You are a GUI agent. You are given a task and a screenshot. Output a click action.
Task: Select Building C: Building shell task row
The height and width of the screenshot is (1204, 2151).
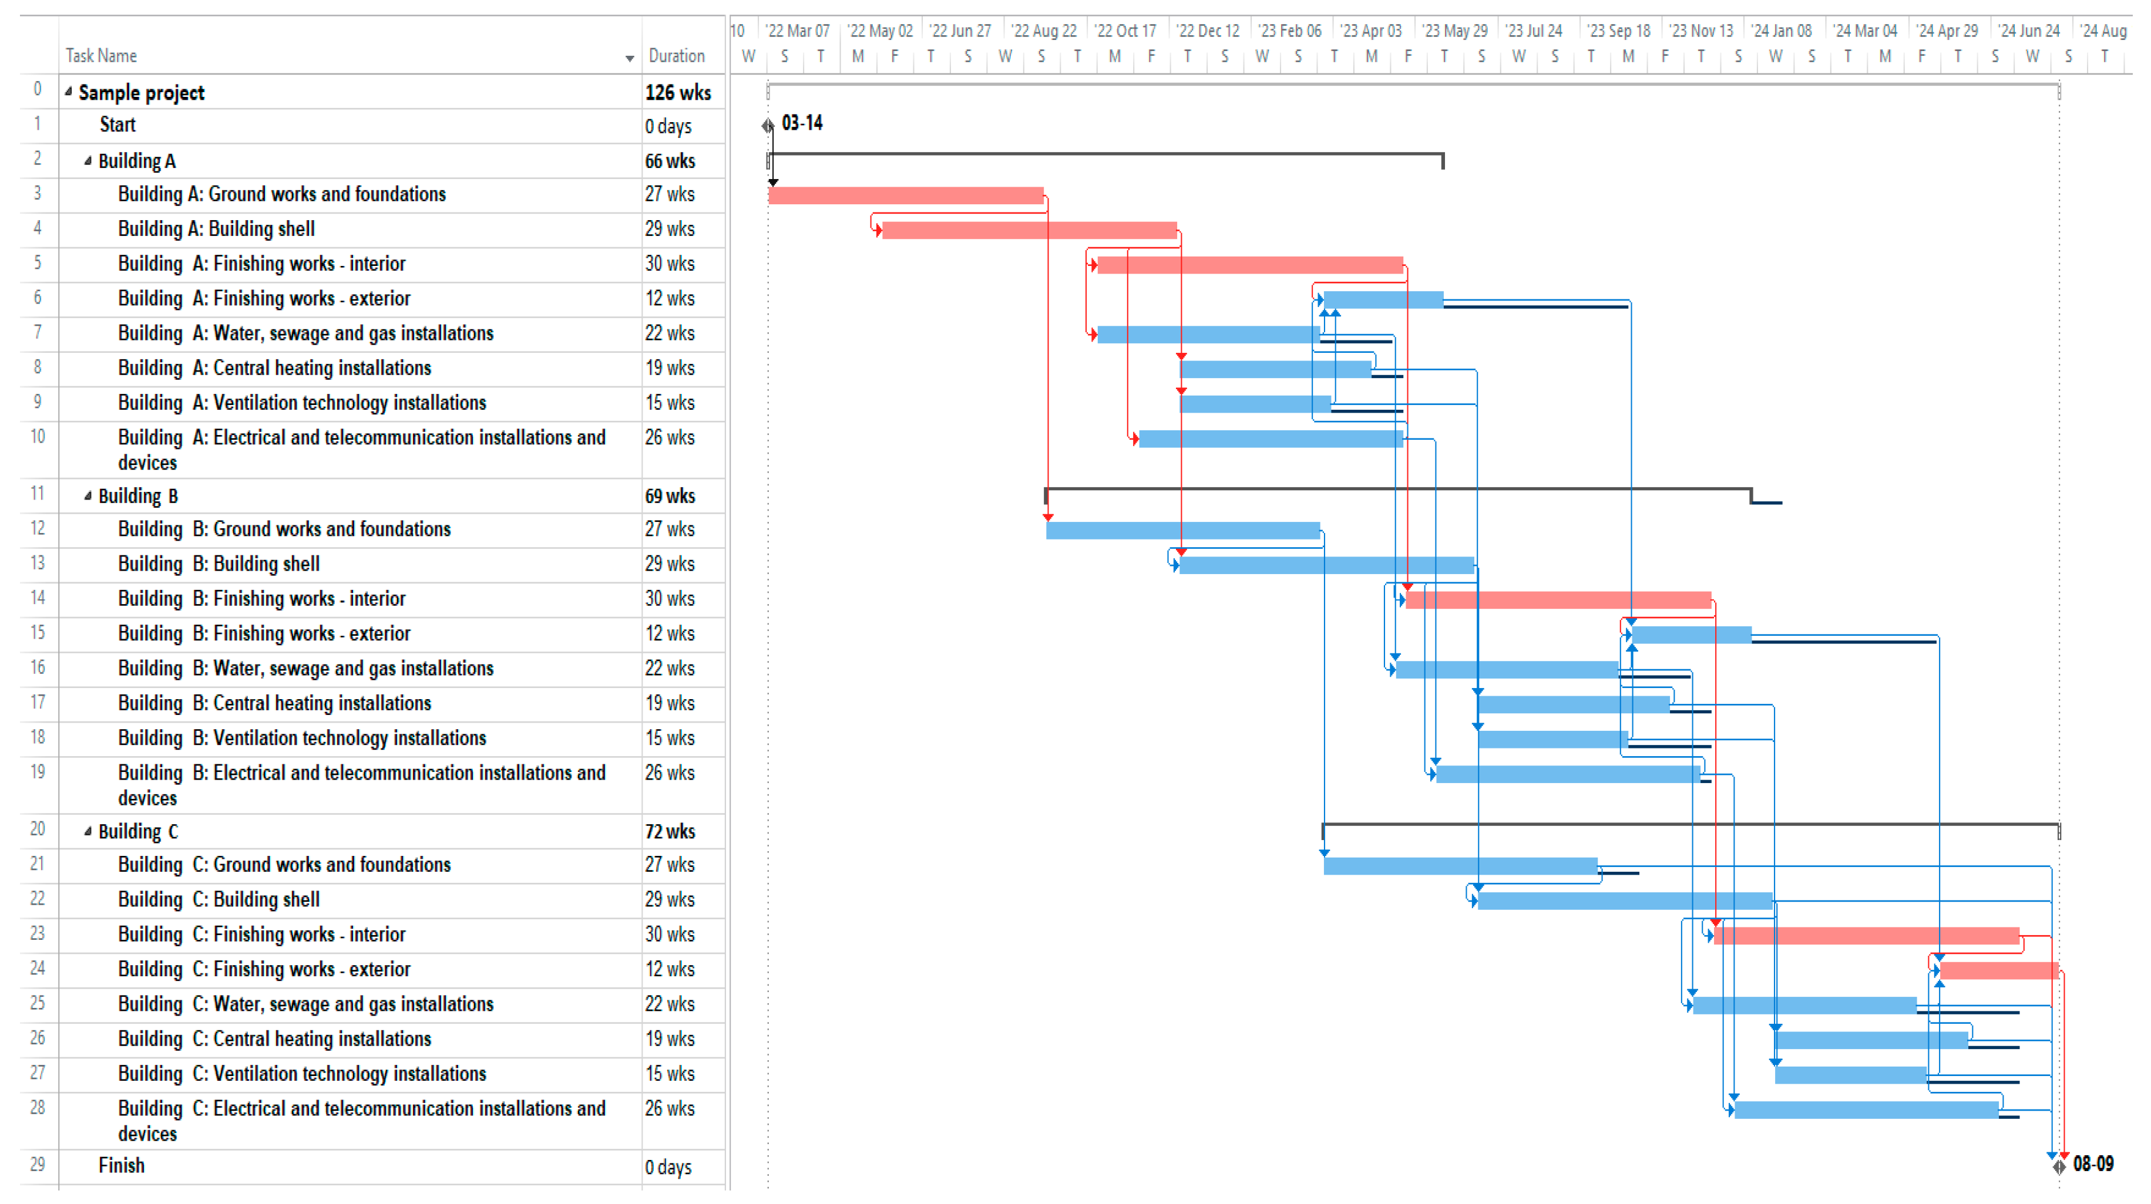coord(219,899)
